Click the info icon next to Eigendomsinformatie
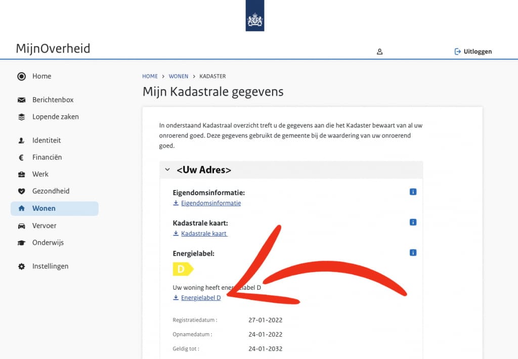 (x=413, y=192)
